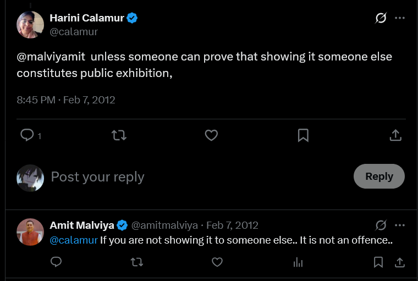Screen dimensions: 418x281
Task: Repost Amit Malviya's reply
Action: click(x=137, y=262)
